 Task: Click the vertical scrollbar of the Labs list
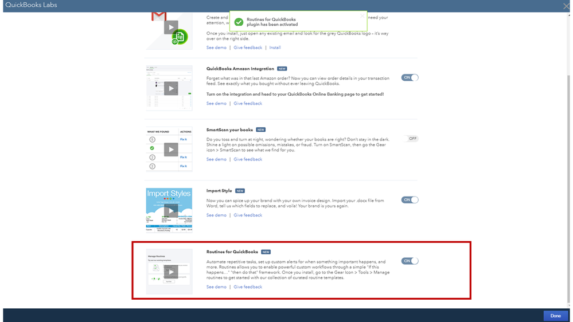pyautogui.click(x=568, y=189)
